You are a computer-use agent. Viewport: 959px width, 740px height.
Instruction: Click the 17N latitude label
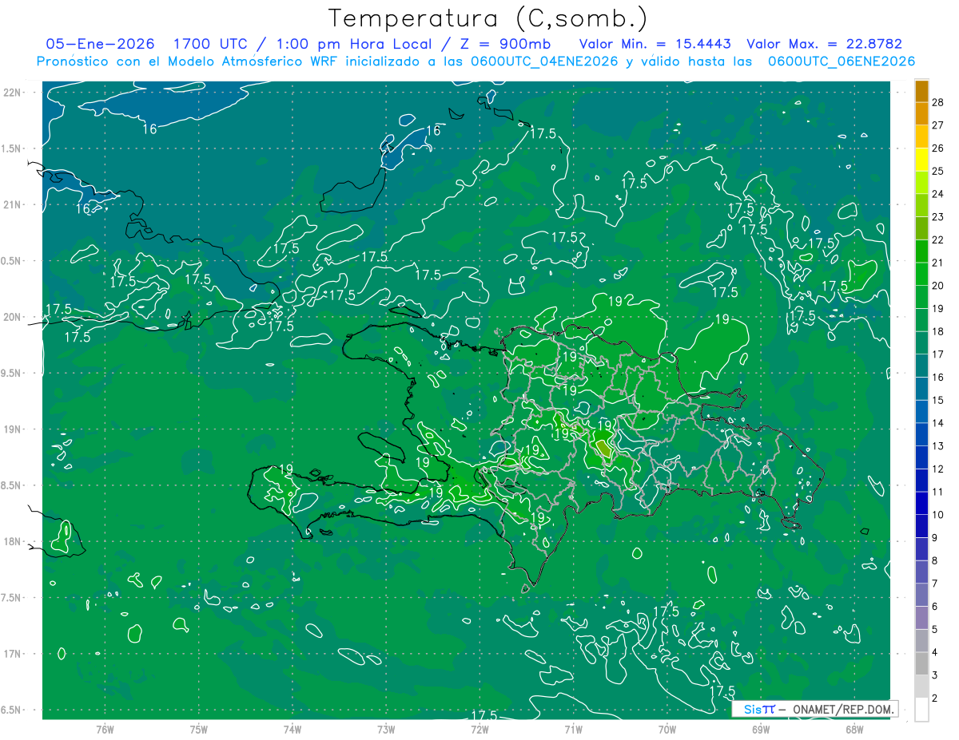(11, 654)
